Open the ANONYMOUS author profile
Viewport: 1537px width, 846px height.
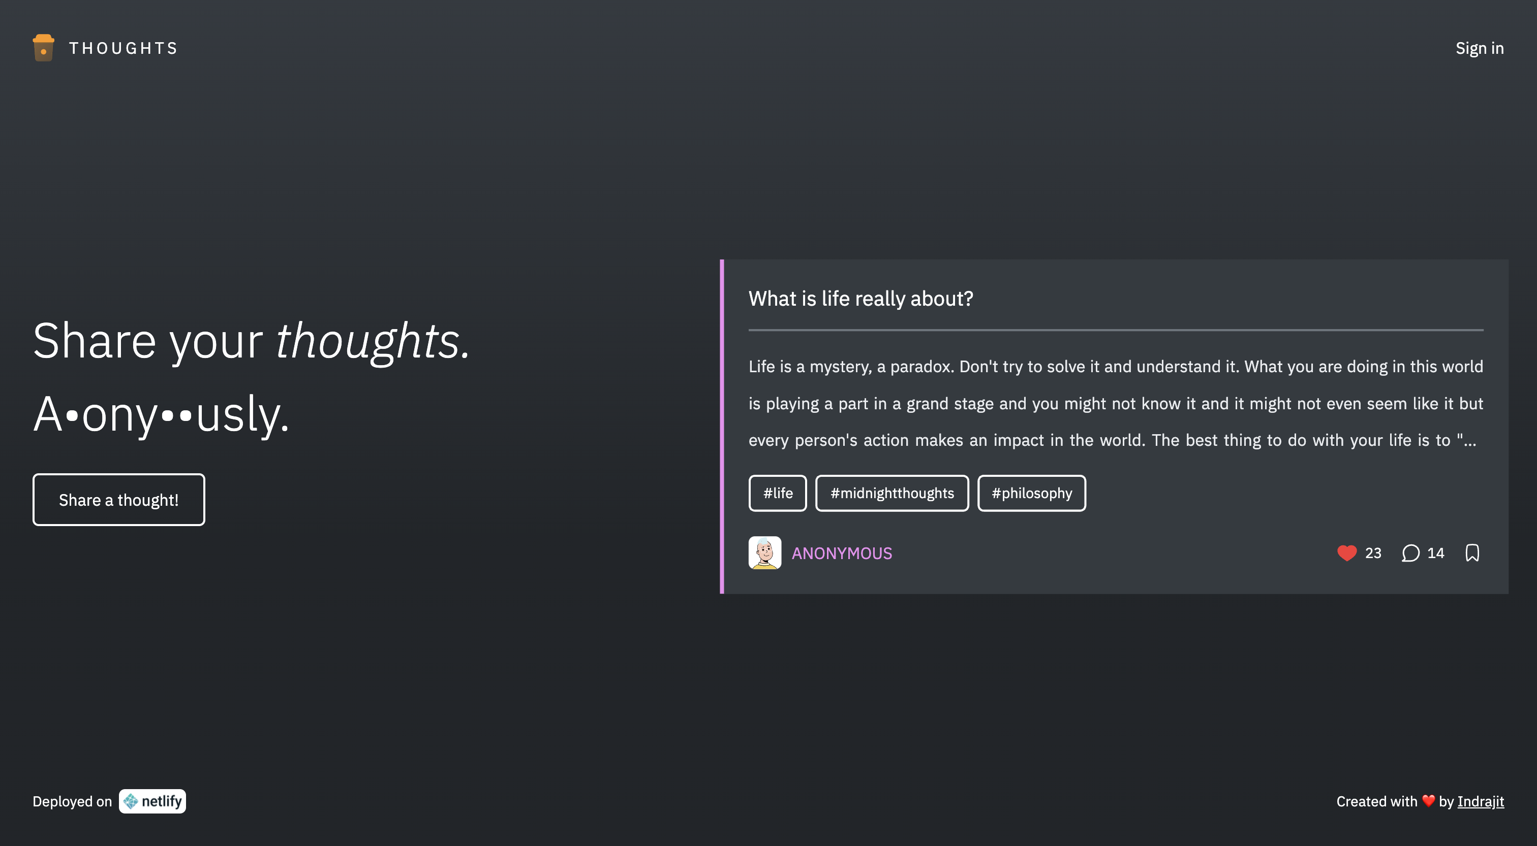click(x=841, y=554)
